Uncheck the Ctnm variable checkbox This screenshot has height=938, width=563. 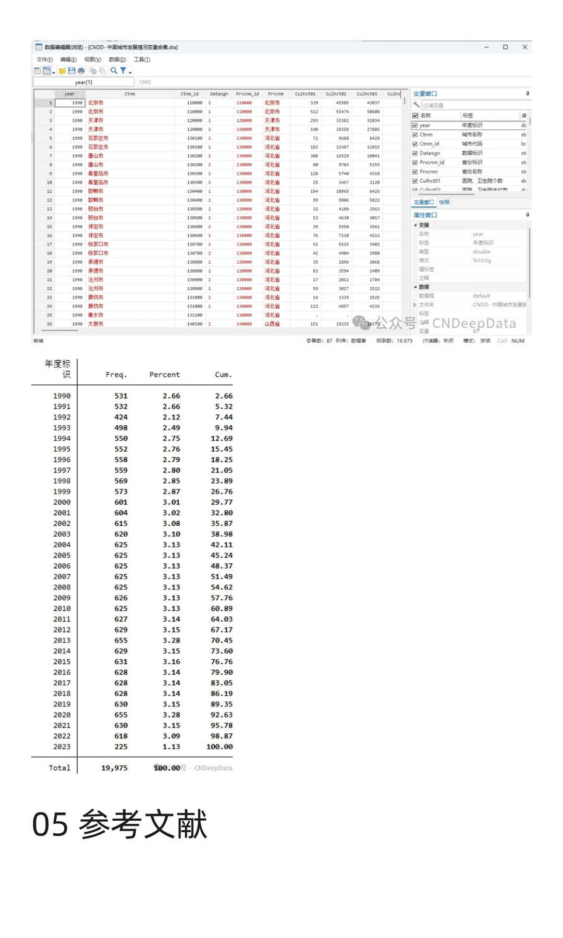[x=415, y=134]
